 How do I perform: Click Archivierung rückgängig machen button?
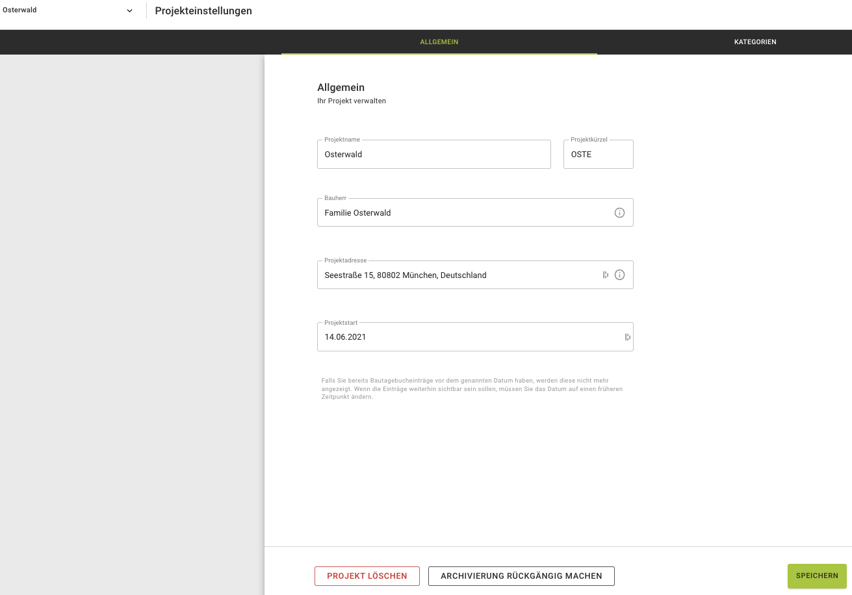[521, 576]
